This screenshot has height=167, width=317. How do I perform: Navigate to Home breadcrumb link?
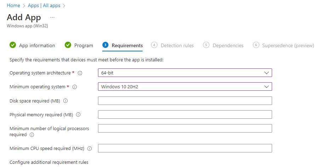pyautogui.click(x=13, y=6)
